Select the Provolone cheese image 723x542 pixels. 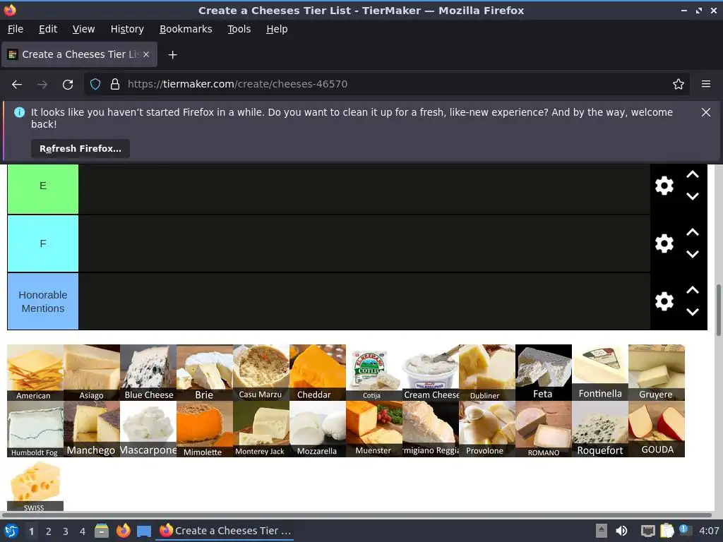(x=487, y=429)
